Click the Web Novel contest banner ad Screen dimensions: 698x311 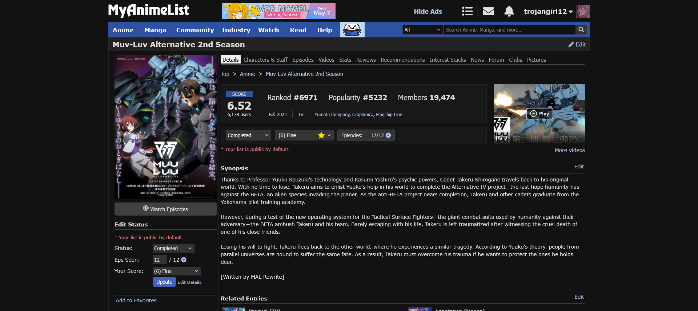point(278,11)
